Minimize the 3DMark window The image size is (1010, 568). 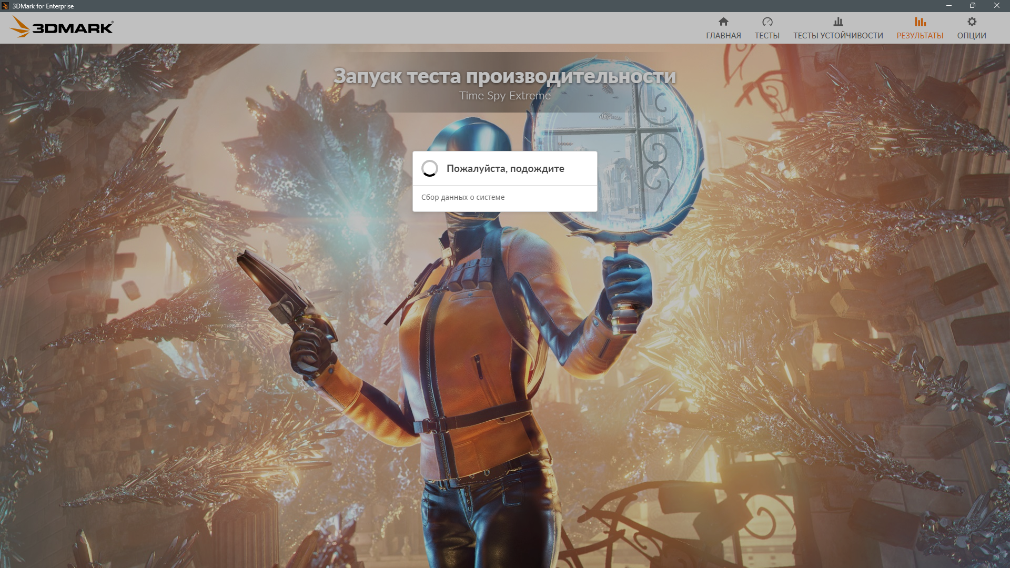pyautogui.click(x=949, y=6)
